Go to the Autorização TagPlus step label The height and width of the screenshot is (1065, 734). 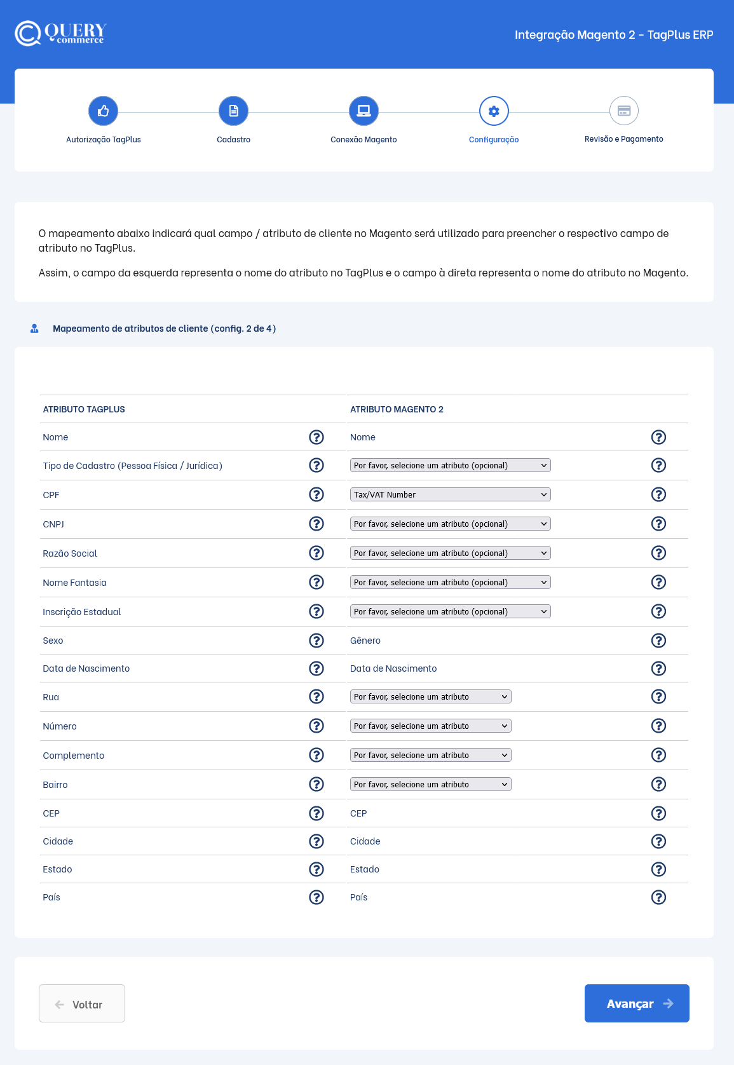tap(104, 140)
